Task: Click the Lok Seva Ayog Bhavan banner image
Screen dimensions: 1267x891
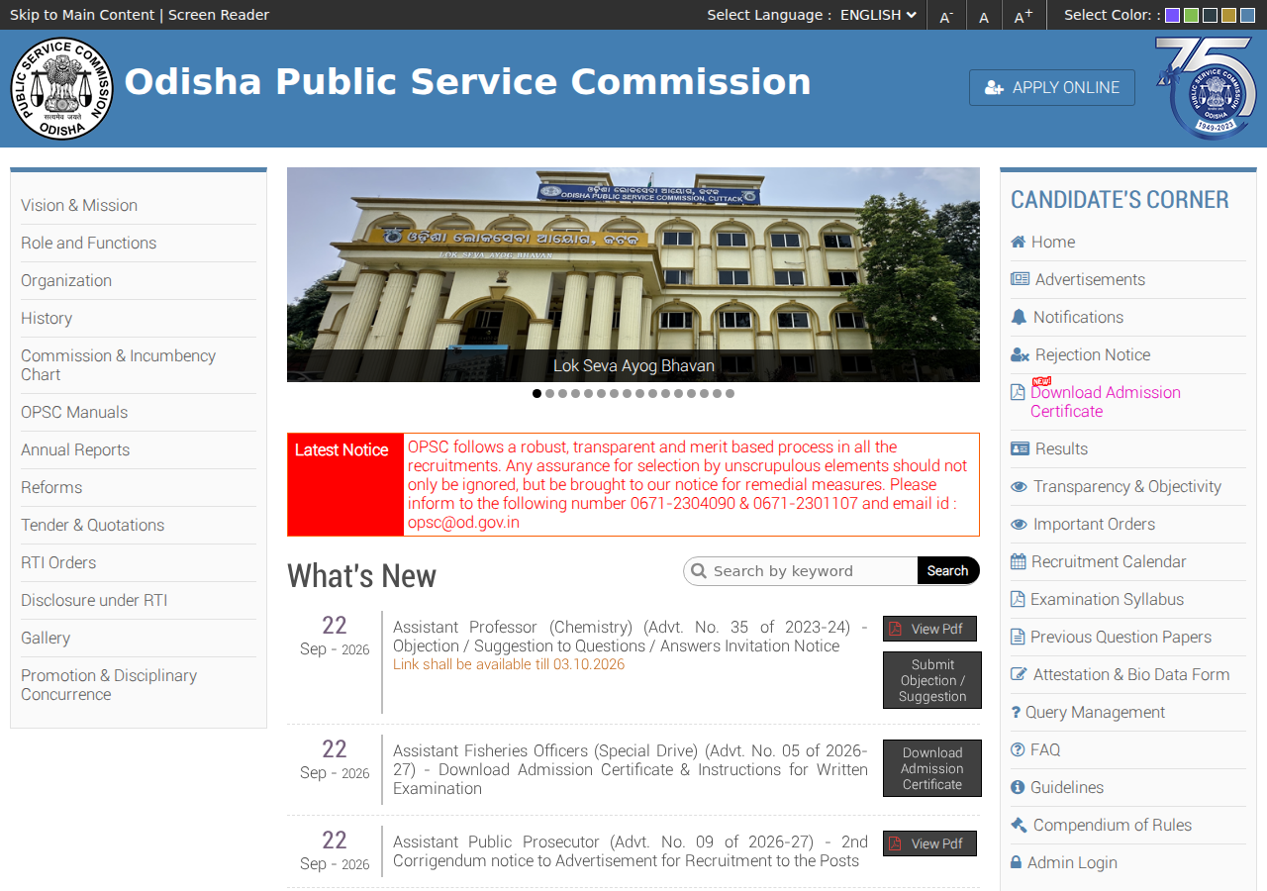Action: click(x=633, y=275)
